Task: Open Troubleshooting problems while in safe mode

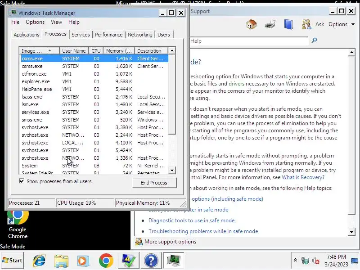Action: 203,231
